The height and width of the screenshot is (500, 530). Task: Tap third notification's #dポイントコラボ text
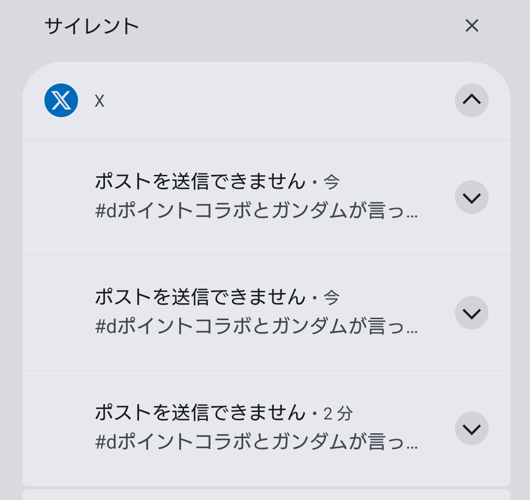pyautogui.click(x=257, y=442)
